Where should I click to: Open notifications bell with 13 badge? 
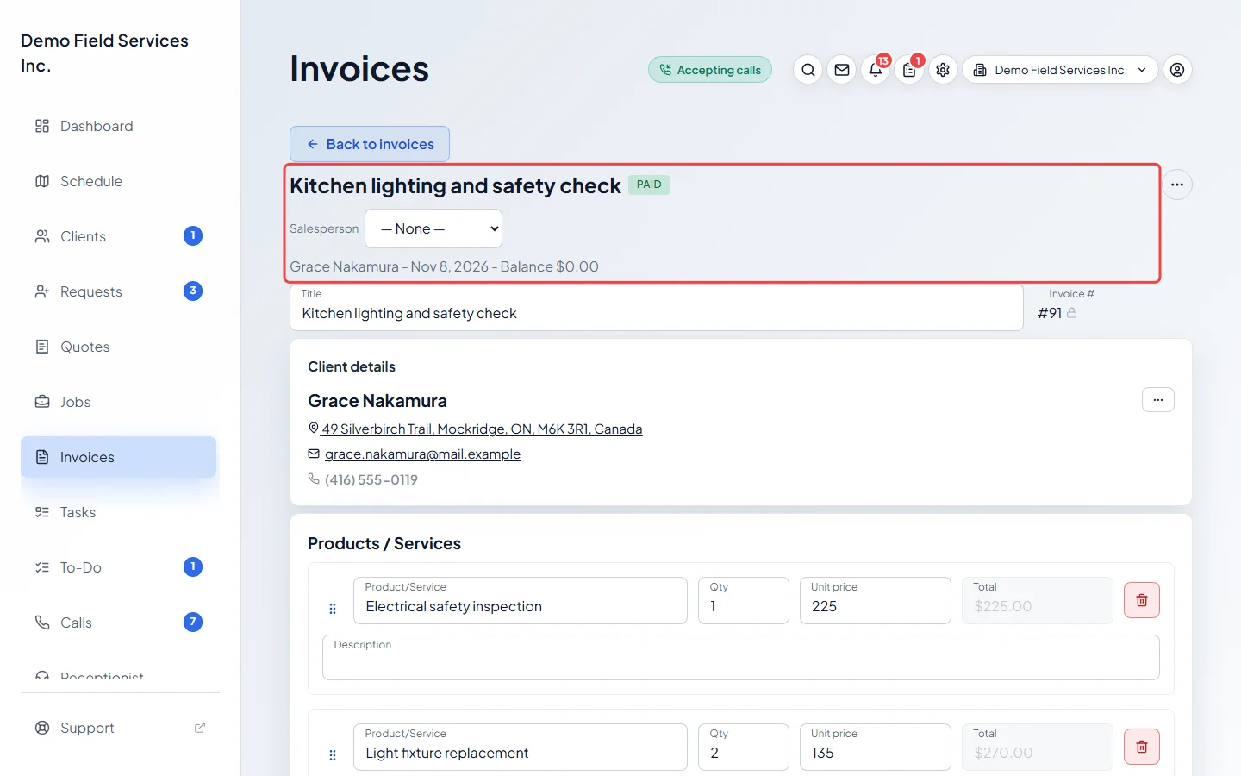pyautogui.click(x=876, y=70)
